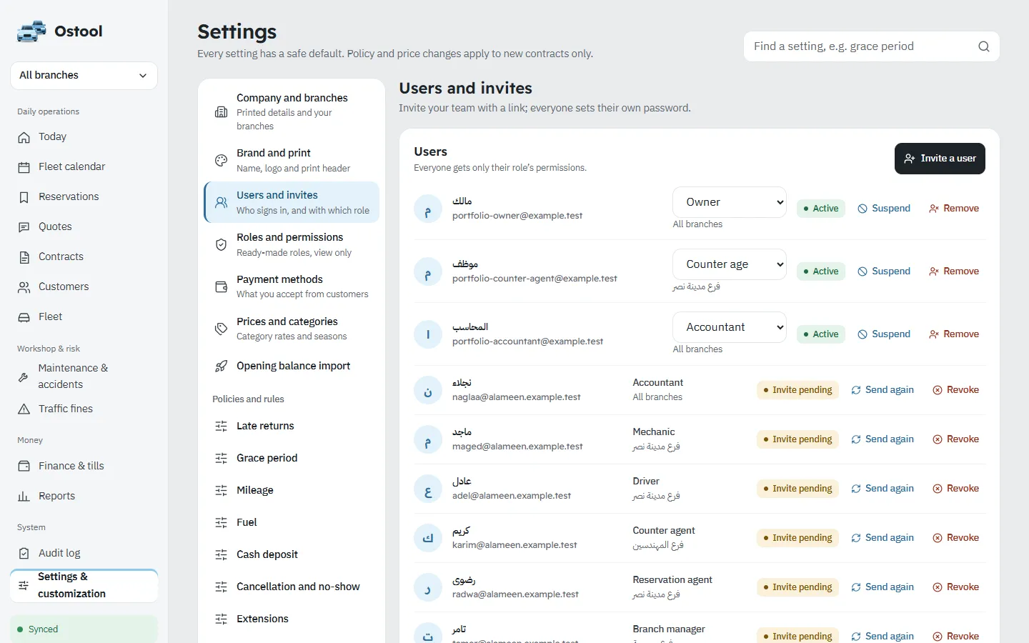The height and width of the screenshot is (643, 1029).
Task: Click the Brand and print palette icon
Action: pyautogui.click(x=222, y=161)
